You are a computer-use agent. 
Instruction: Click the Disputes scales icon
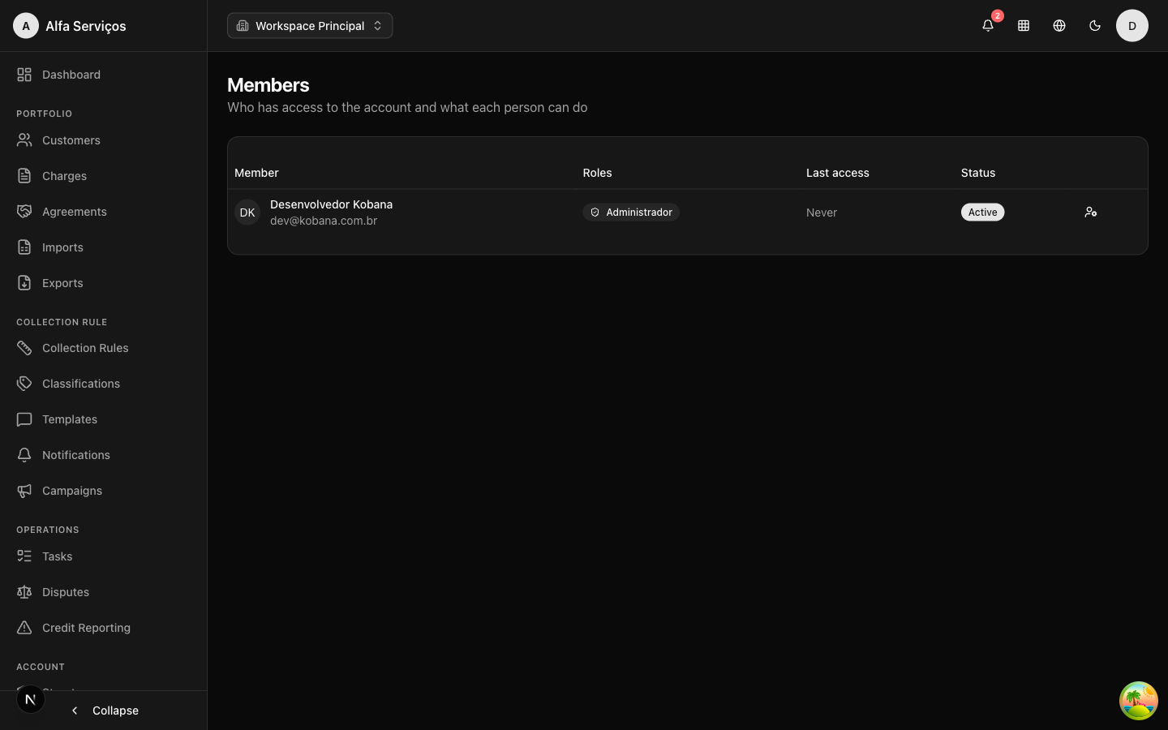[24, 592]
